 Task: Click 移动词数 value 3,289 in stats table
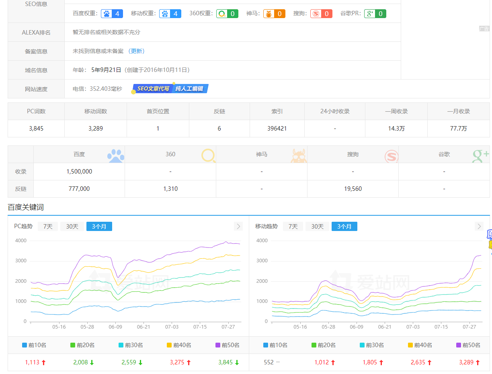[x=96, y=129]
